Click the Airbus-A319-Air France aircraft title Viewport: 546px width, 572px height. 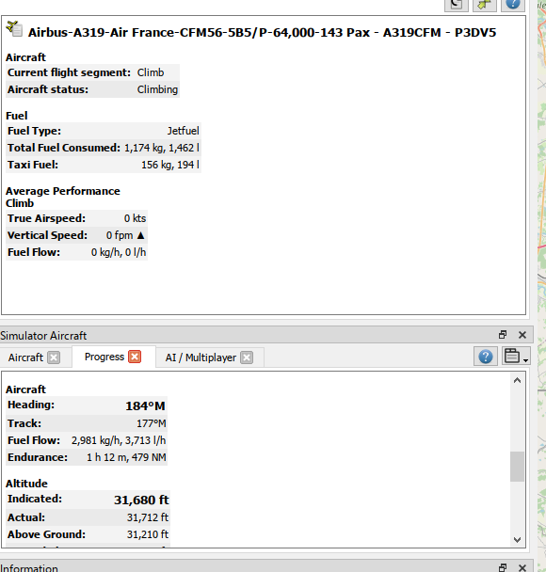pos(262,33)
